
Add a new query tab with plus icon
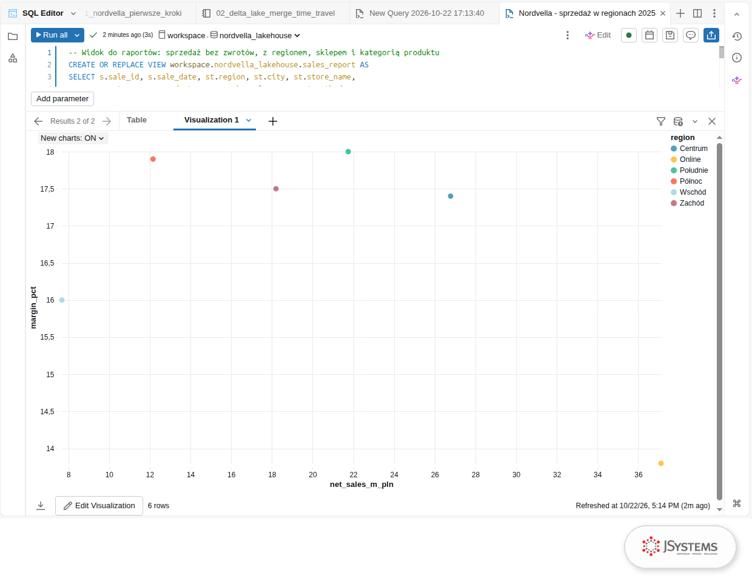click(680, 13)
